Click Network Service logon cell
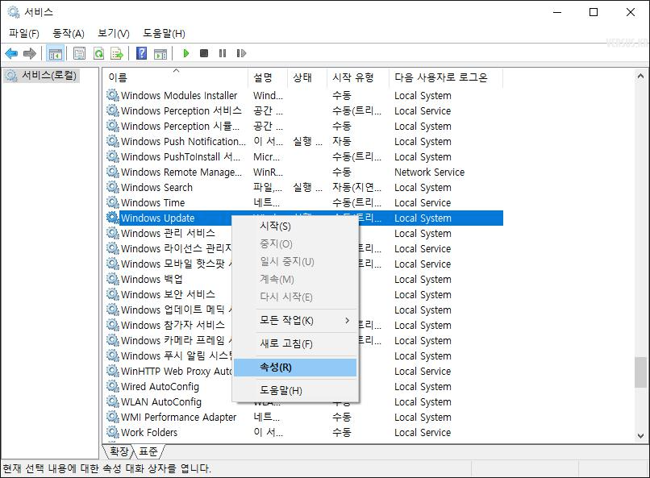 (430, 172)
